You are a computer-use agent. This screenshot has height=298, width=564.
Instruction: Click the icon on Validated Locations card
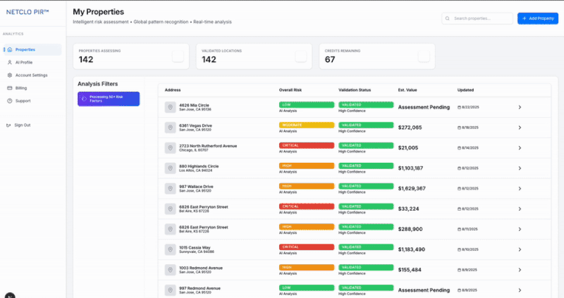coord(301,56)
